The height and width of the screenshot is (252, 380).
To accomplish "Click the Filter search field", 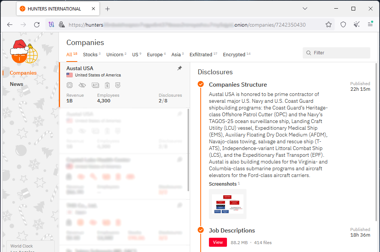I will click(x=336, y=53).
